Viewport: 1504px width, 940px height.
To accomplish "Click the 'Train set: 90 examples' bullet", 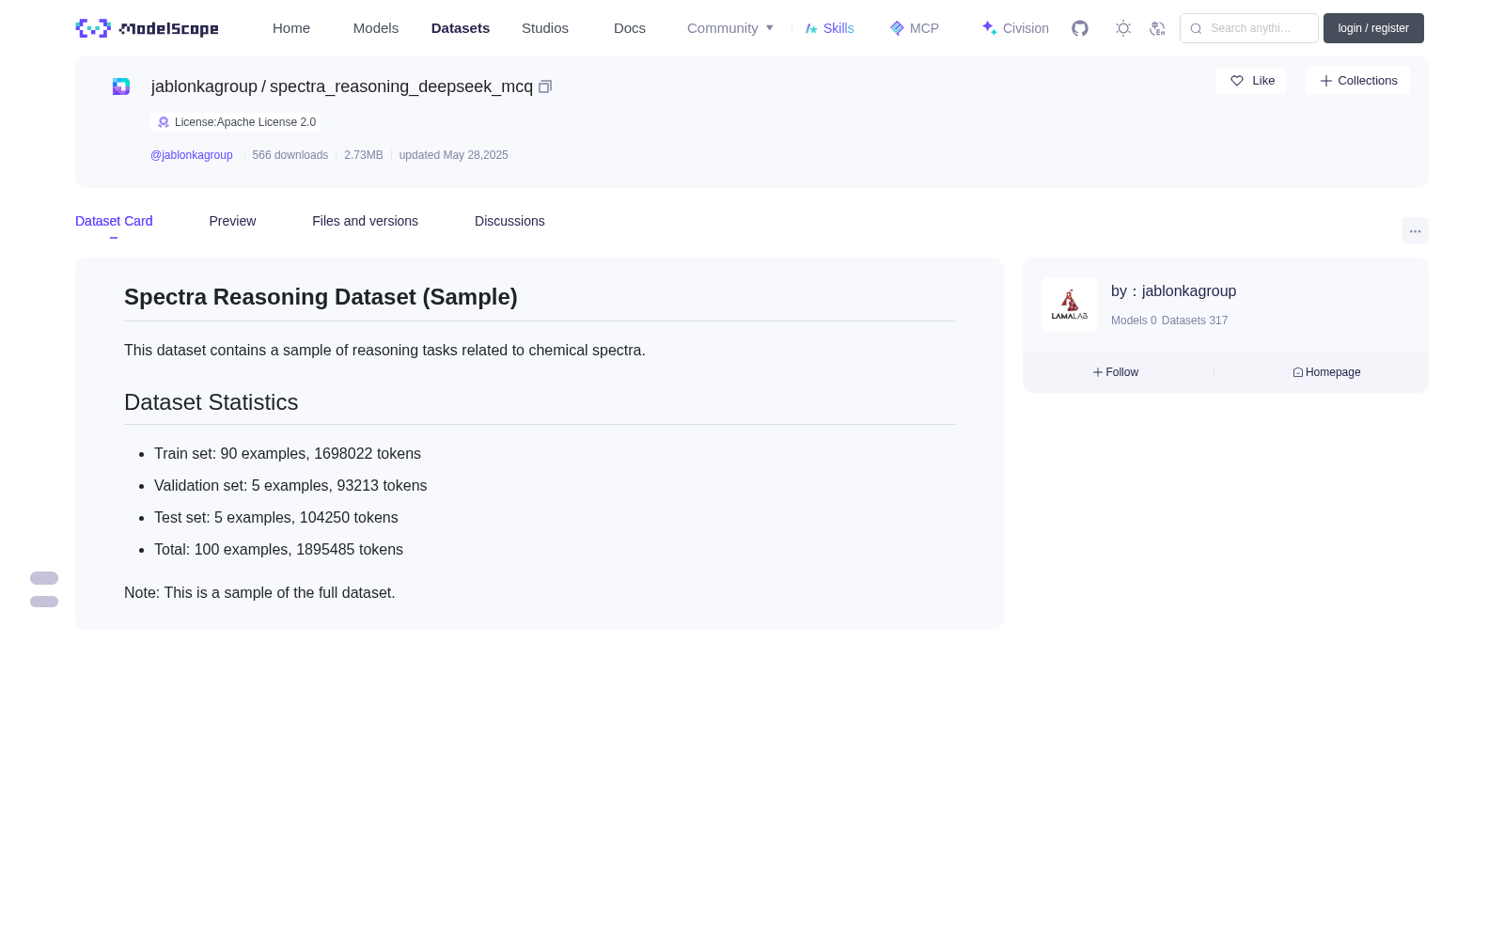I will (x=288, y=454).
